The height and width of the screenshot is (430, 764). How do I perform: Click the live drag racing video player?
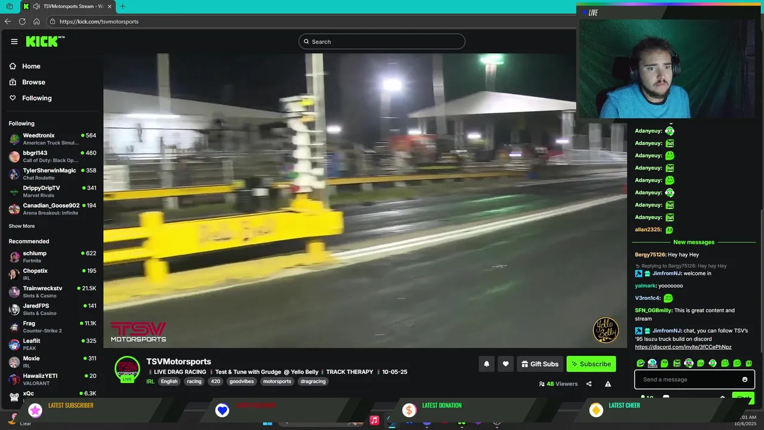(x=365, y=200)
